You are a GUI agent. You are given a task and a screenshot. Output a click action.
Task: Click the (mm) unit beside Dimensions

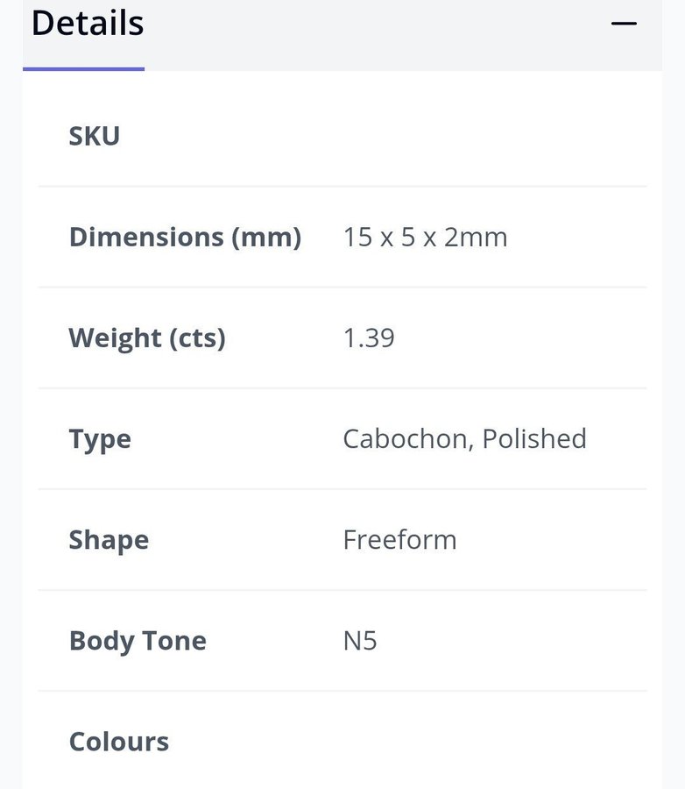(266, 237)
